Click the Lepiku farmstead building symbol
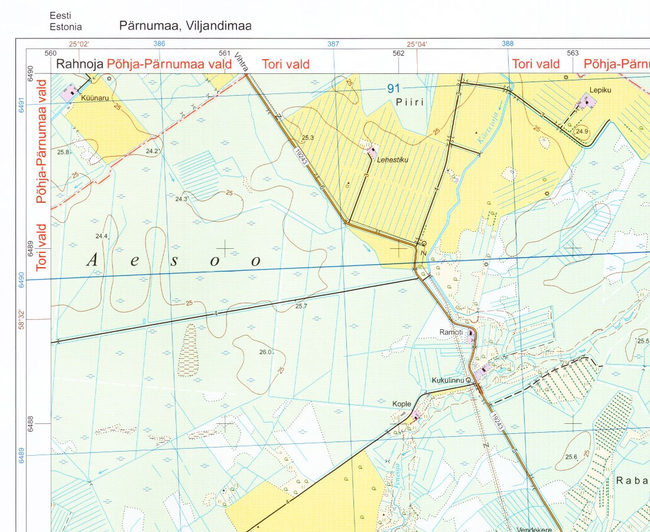Screen dimensions: 650x532 click(x=586, y=103)
